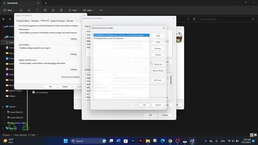Click the Move Down button
Screen dimensions: 258x145
coord(158,71)
